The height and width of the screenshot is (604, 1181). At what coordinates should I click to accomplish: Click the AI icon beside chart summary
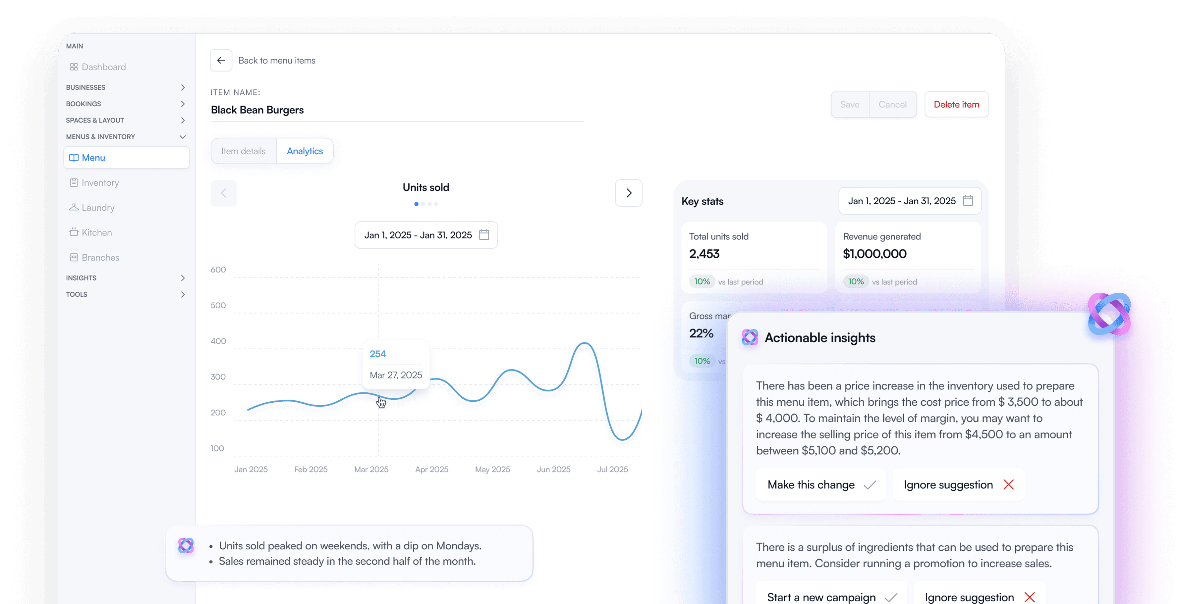[x=186, y=545]
